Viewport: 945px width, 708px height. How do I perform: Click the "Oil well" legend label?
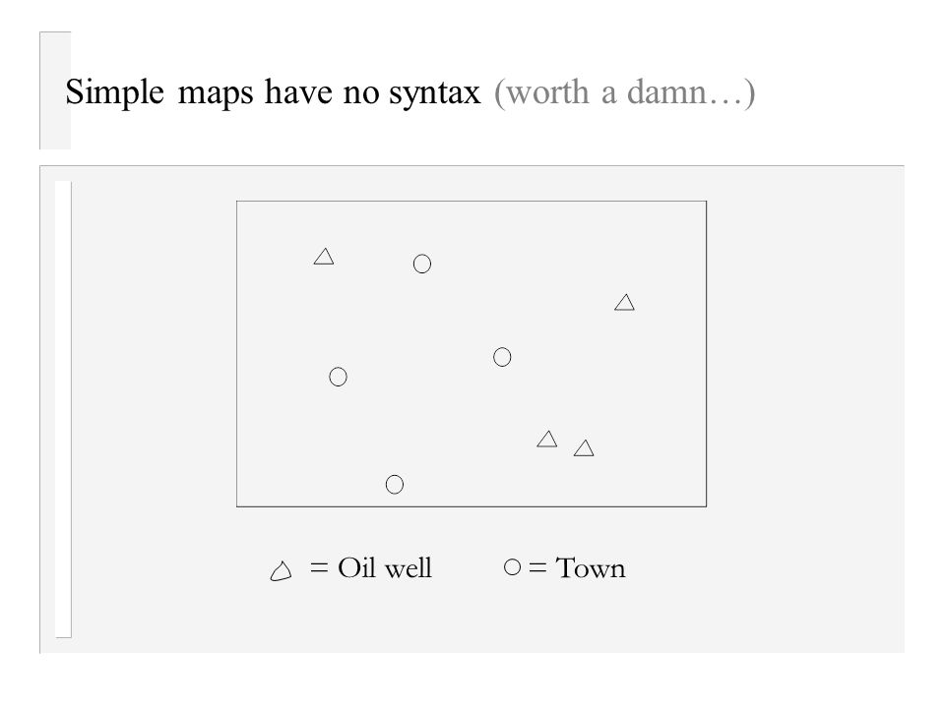click(x=385, y=567)
